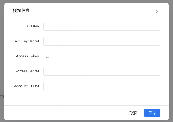Click the 保存 save button
The image size is (173, 122).
point(152,113)
